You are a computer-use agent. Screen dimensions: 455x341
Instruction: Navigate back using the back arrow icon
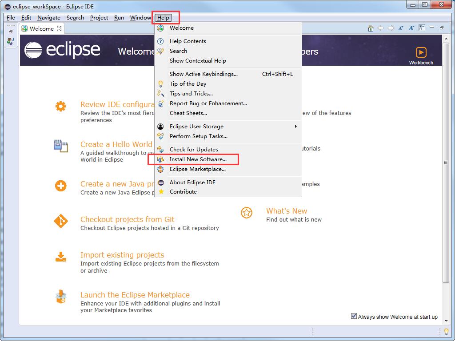[381, 28]
